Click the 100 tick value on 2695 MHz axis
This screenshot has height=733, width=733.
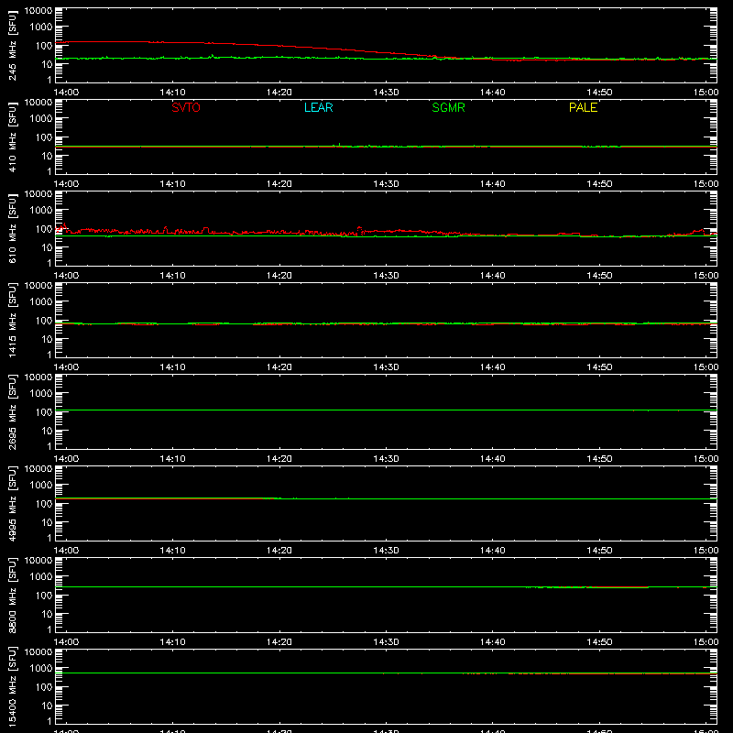click(44, 412)
